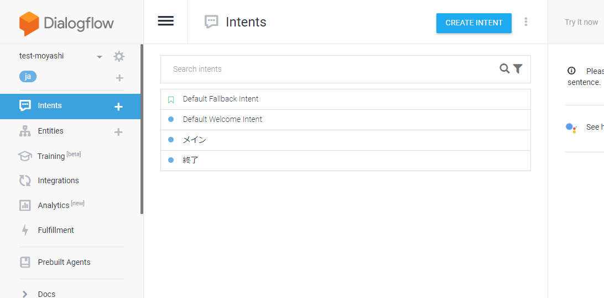Click the Analytics bar chart icon
604x298 pixels.
pyautogui.click(x=25, y=205)
